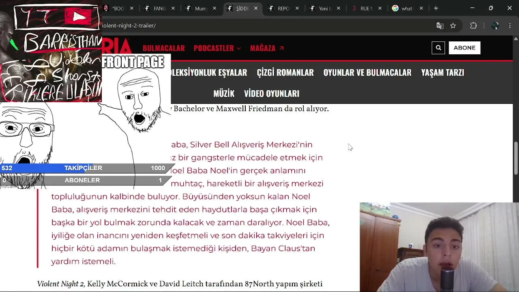Image resolution: width=519 pixels, height=292 pixels.
Task: Restore down the Chrome window
Action: 491,8
